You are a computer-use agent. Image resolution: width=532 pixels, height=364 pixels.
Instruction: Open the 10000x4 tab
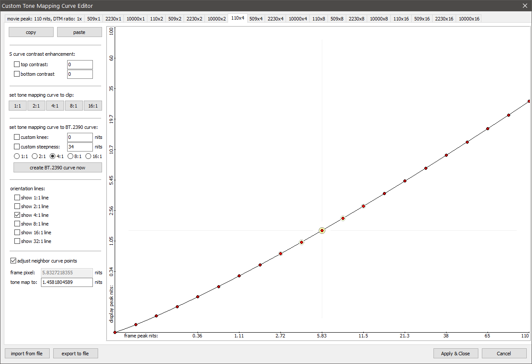pyautogui.click(x=298, y=19)
